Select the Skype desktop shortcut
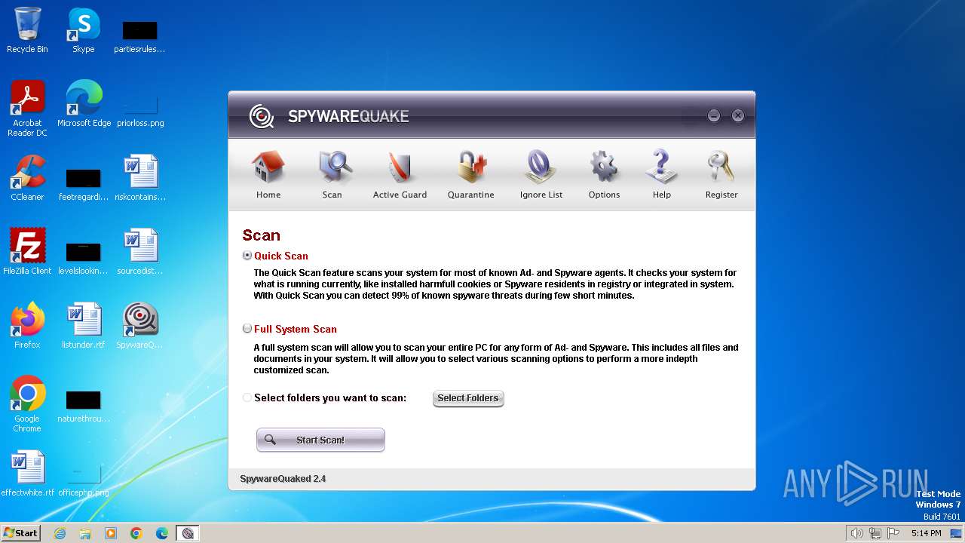The width and height of the screenshot is (965, 543). pyautogui.click(x=84, y=30)
